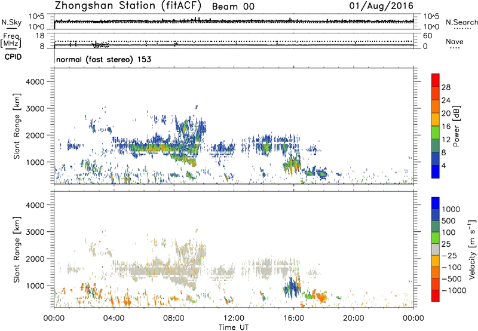Select the 'Power [dB]' color bar label
The image size is (478, 331).
[456, 126]
